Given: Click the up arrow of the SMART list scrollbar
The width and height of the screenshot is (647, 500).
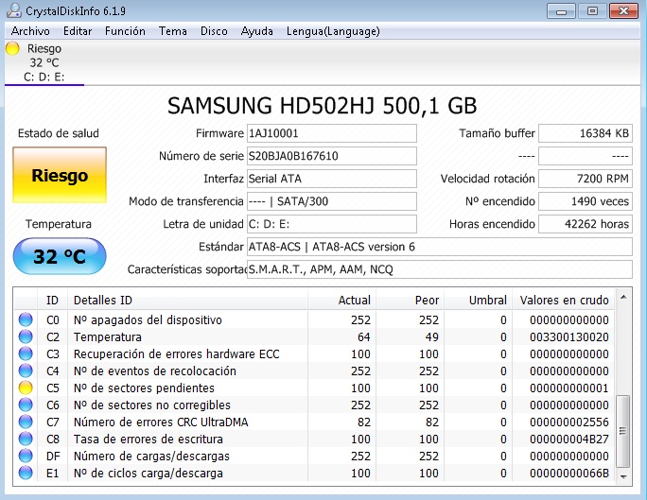Looking at the screenshot, I should [623, 297].
